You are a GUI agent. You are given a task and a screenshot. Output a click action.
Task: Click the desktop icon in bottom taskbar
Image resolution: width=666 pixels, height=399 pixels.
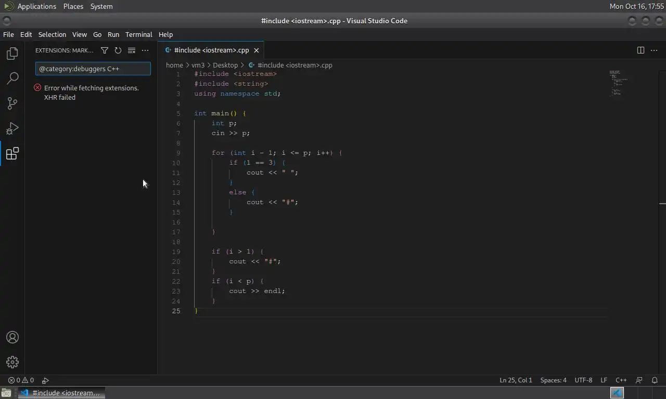pos(6,393)
